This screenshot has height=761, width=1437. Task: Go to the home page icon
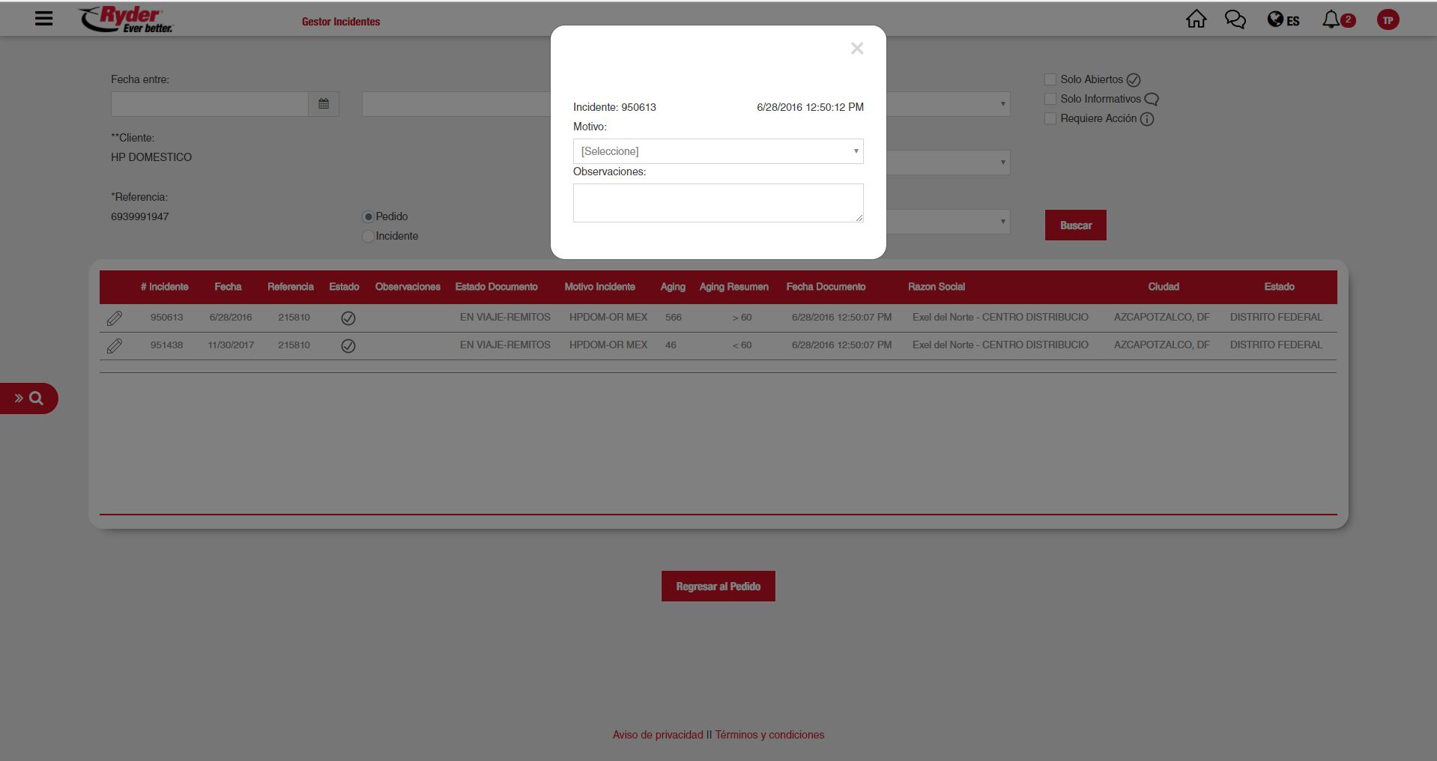click(x=1196, y=19)
